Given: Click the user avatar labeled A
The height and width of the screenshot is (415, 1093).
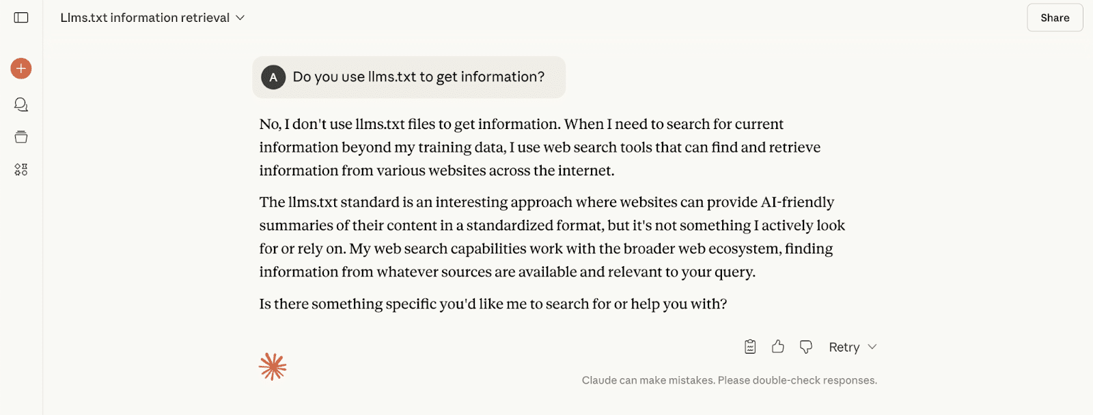Looking at the screenshot, I should point(273,77).
